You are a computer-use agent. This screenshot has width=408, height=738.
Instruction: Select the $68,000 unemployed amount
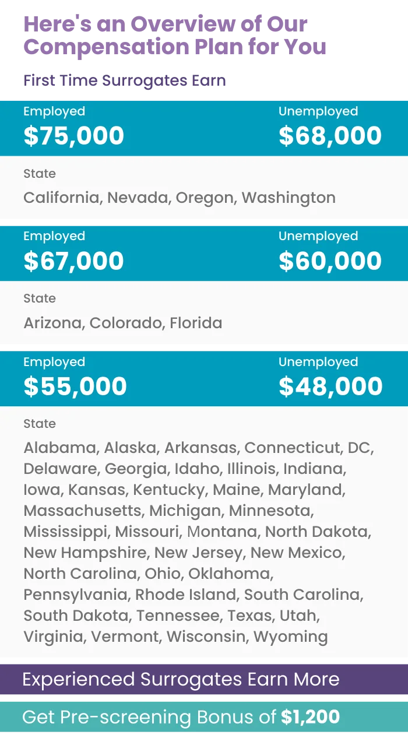click(x=330, y=136)
